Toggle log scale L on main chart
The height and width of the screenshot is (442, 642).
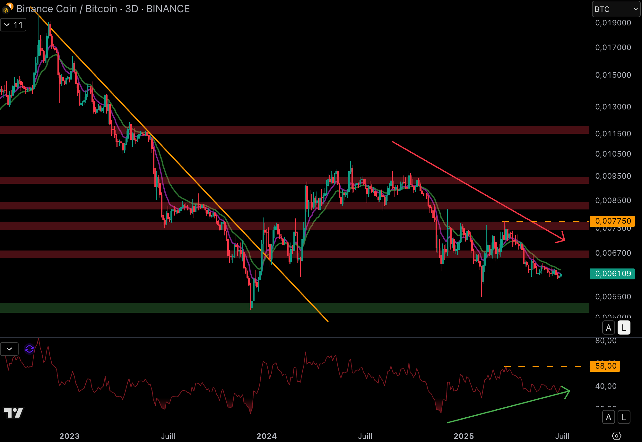624,328
